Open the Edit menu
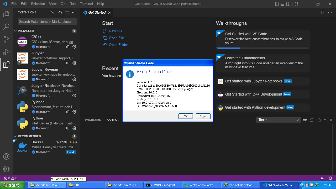Viewport: 336px width, 189px height. [x=24, y=4]
